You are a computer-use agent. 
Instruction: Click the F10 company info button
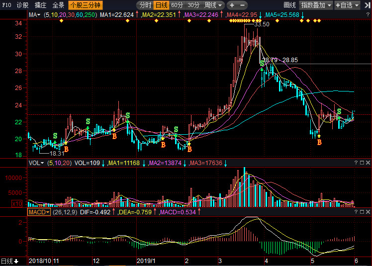point(6,5)
